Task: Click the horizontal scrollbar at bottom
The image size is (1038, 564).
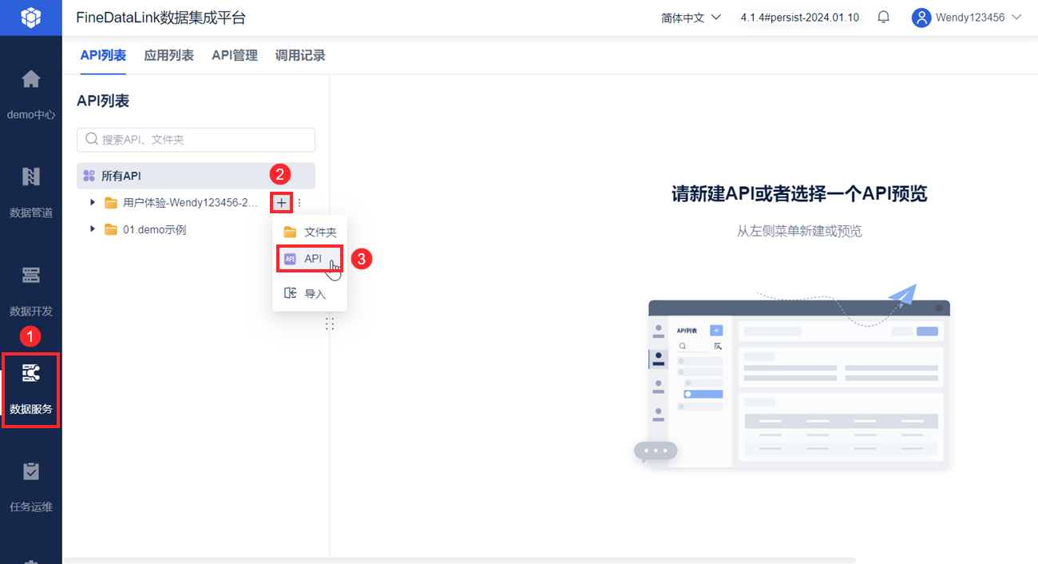Action: pyautogui.click(x=459, y=561)
